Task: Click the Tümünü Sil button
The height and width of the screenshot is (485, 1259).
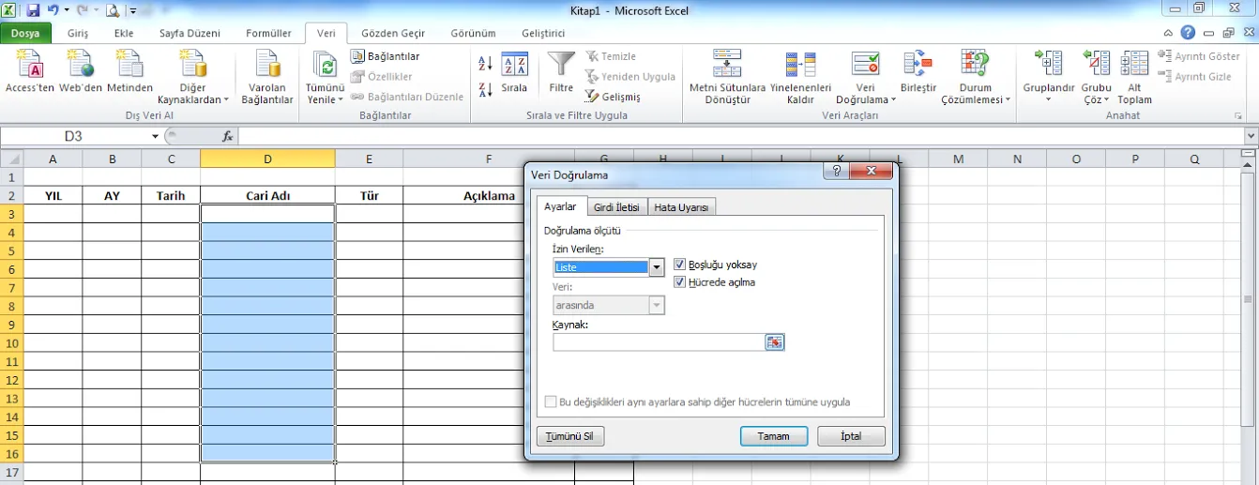Action: click(x=569, y=436)
